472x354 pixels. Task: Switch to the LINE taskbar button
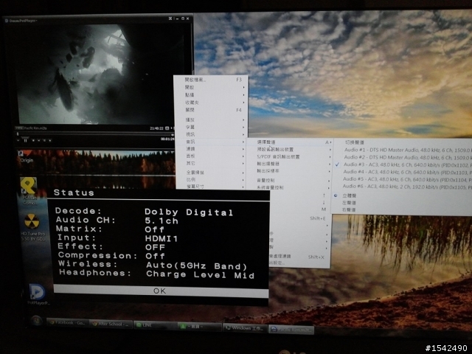tap(154, 325)
